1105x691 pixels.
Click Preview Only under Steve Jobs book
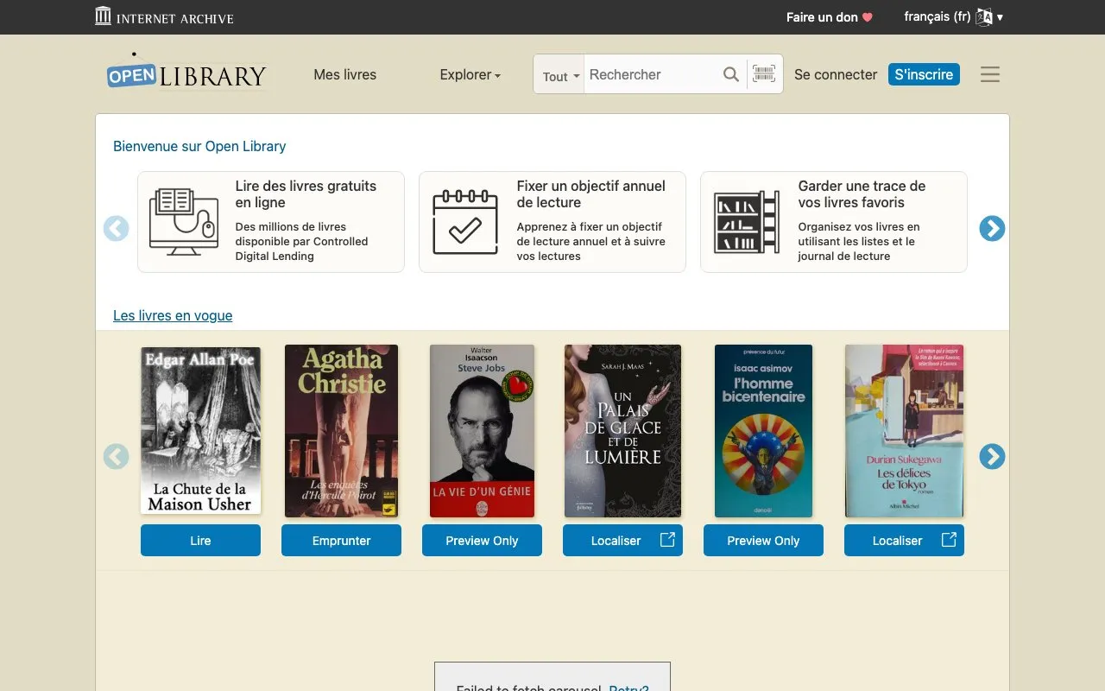point(482,541)
